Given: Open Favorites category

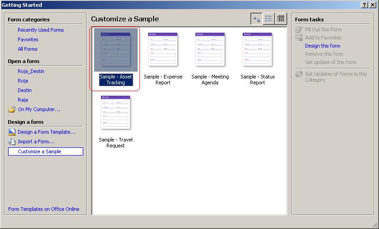Looking at the screenshot, I should pyautogui.click(x=28, y=39).
